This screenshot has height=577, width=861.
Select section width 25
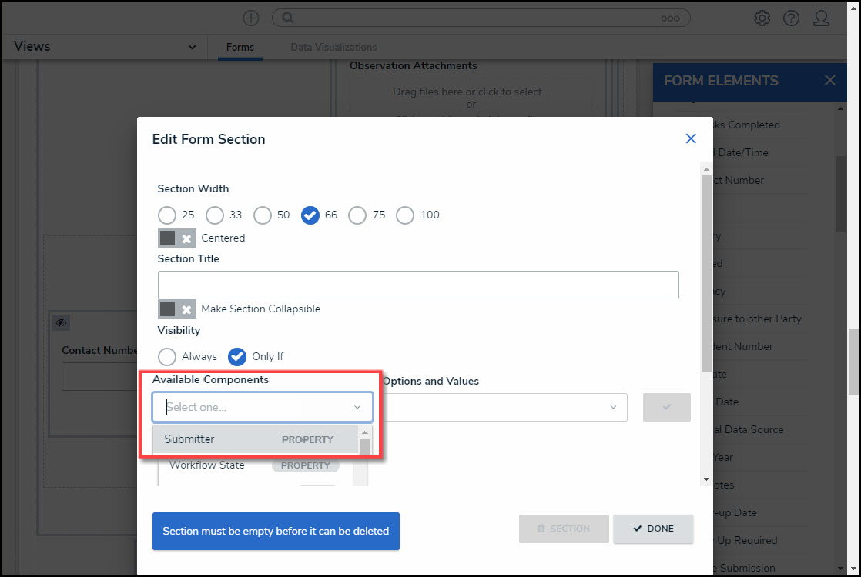[x=167, y=215]
